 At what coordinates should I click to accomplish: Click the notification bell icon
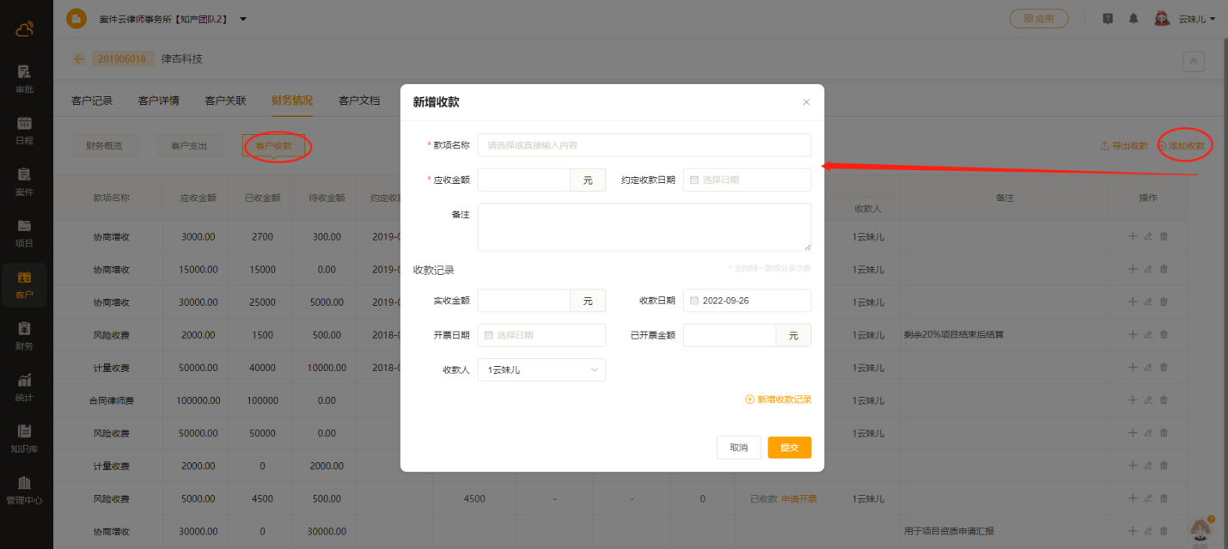point(1133,18)
